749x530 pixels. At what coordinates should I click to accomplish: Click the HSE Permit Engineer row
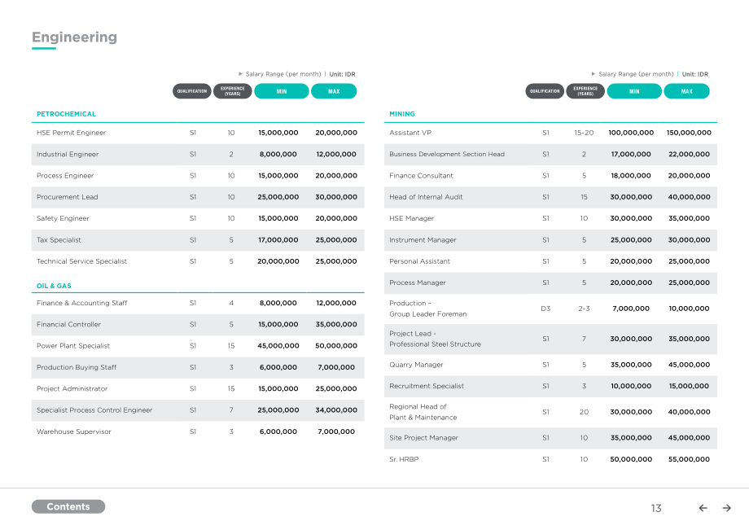click(x=198, y=133)
